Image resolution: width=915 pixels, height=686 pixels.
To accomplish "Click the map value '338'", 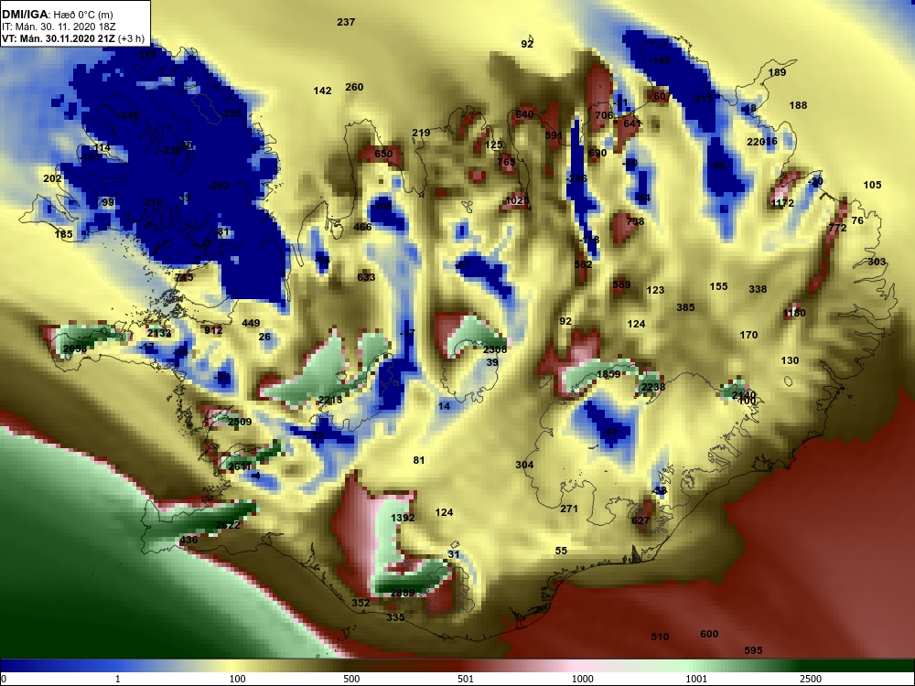I will 758,289.
